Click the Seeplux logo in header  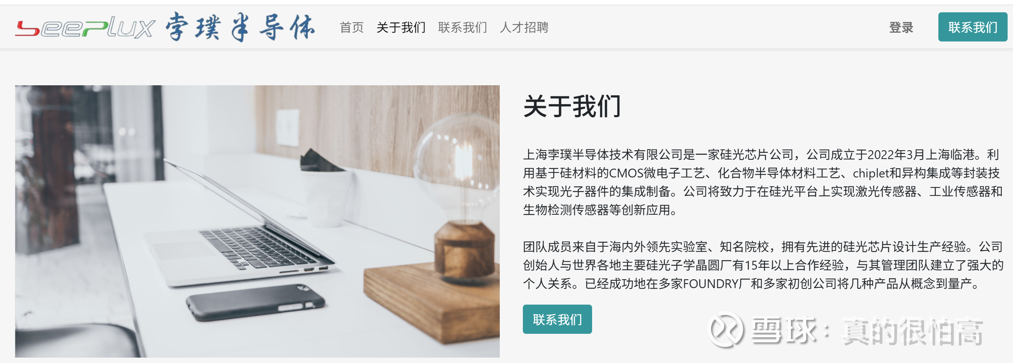point(85,27)
